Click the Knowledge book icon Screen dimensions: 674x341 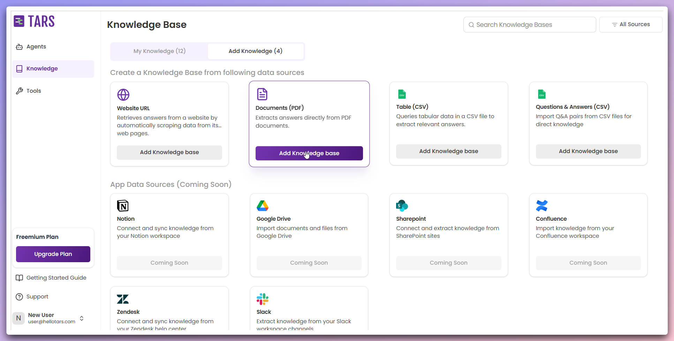click(x=19, y=69)
